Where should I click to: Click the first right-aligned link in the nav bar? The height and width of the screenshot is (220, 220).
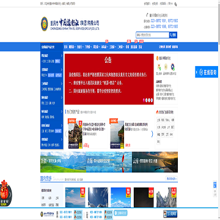pyautogui.click(x=162, y=47)
